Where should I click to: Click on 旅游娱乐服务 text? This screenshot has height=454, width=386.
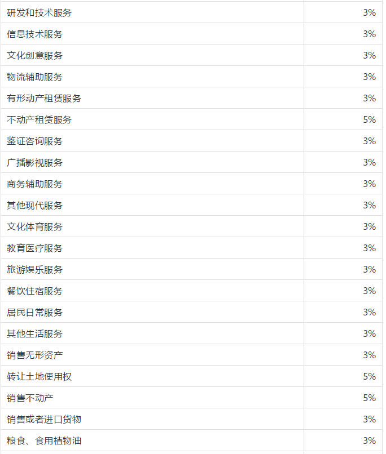click(x=35, y=269)
